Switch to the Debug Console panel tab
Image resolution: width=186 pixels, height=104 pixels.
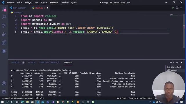pyautogui.click(x=49, y=62)
